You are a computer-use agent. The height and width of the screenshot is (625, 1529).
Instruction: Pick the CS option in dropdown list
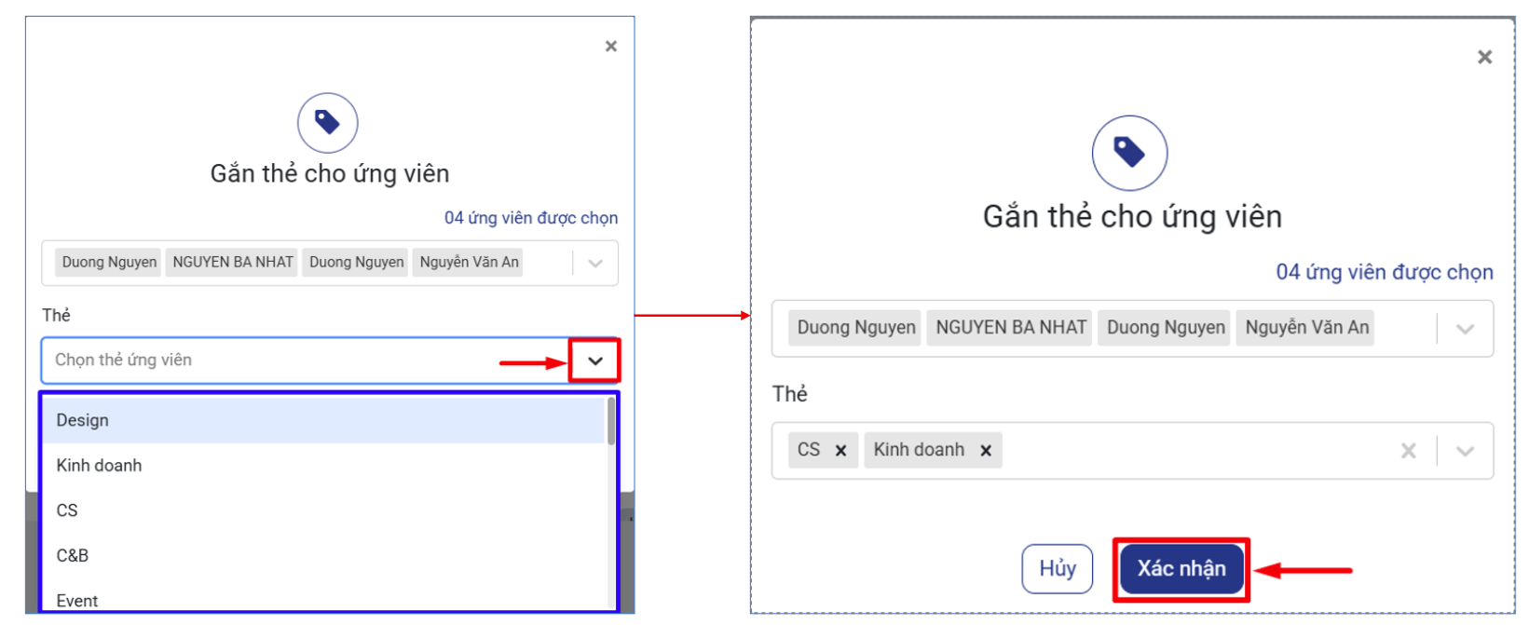tap(67, 510)
